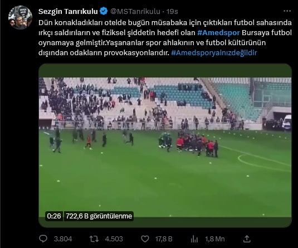The width and height of the screenshot is (298, 248).
Task: Click the 1,8 Mn views count
Action: pyautogui.click(x=215, y=239)
